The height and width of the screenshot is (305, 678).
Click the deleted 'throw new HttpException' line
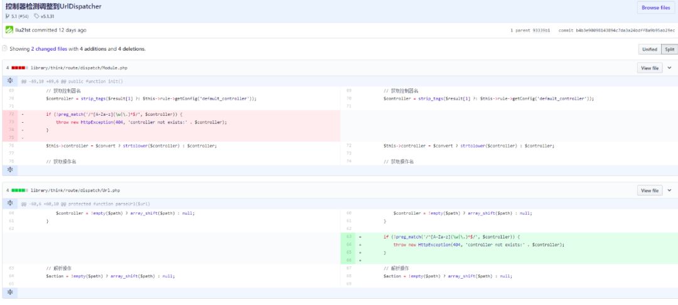coord(141,122)
